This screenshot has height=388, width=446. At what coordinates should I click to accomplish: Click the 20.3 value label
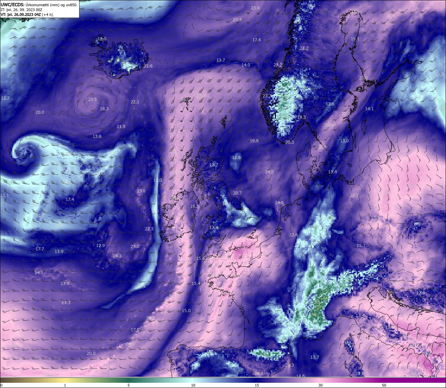click(290, 142)
